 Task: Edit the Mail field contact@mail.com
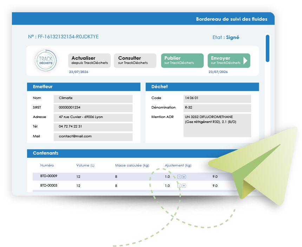[x=93, y=137]
